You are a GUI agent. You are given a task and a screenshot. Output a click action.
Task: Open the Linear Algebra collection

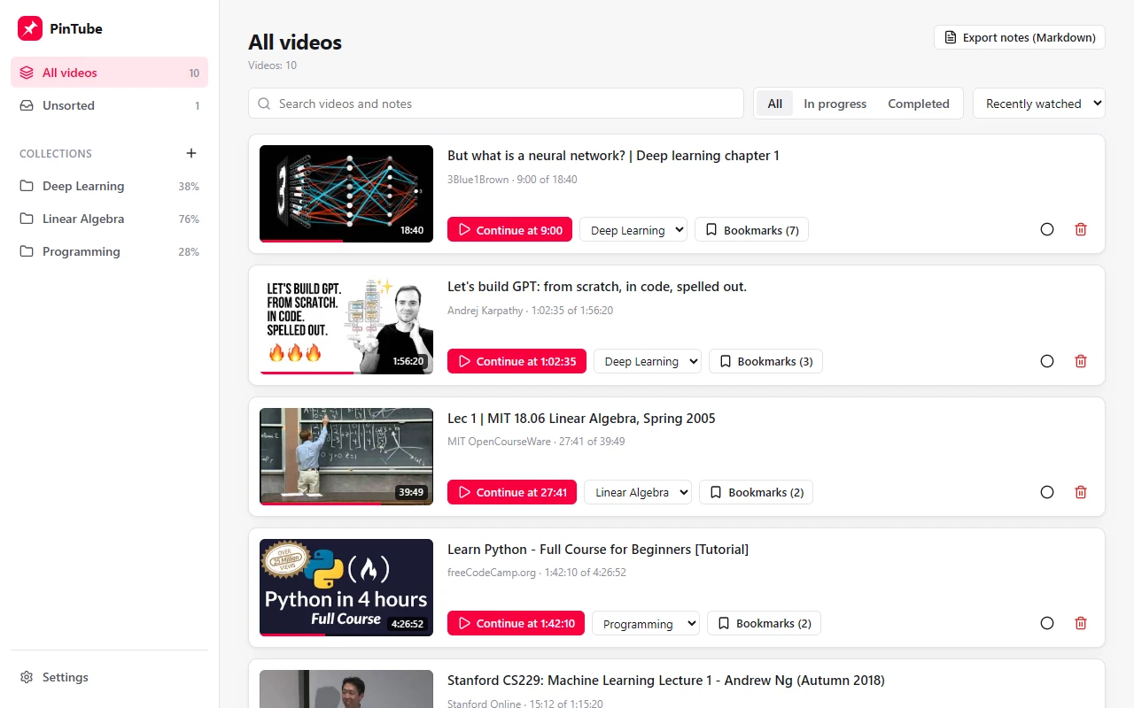click(x=109, y=219)
